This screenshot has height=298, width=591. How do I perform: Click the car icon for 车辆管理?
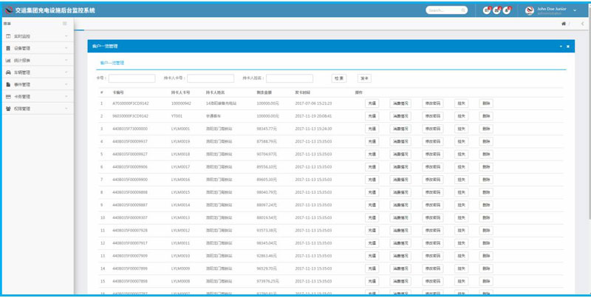(7, 72)
